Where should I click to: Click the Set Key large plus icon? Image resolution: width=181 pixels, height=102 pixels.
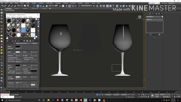(152, 95)
